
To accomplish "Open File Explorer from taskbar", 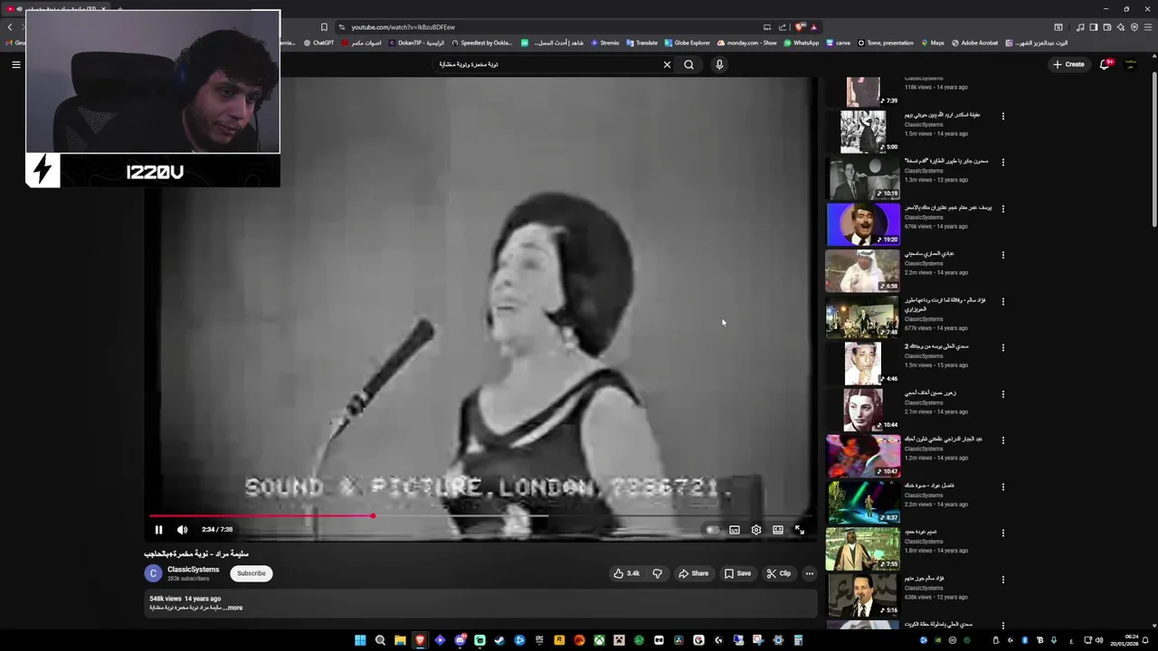I will tap(400, 640).
